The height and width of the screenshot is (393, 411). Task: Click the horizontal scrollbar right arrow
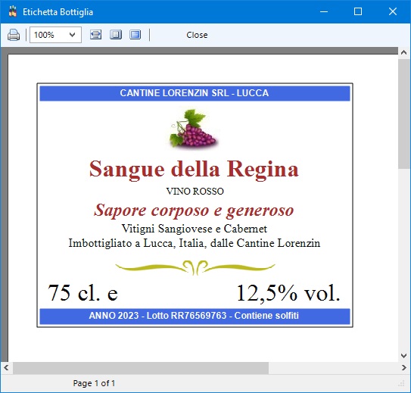tap(404, 368)
